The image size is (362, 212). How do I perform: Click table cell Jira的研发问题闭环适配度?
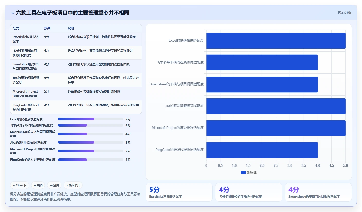[x=26, y=80]
